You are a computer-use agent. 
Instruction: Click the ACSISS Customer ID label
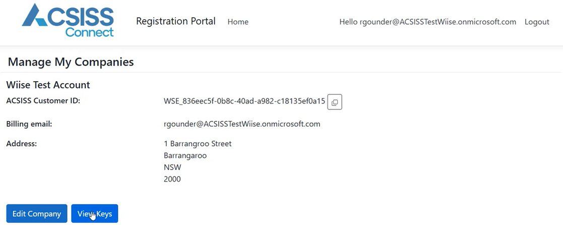pos(43,100)
